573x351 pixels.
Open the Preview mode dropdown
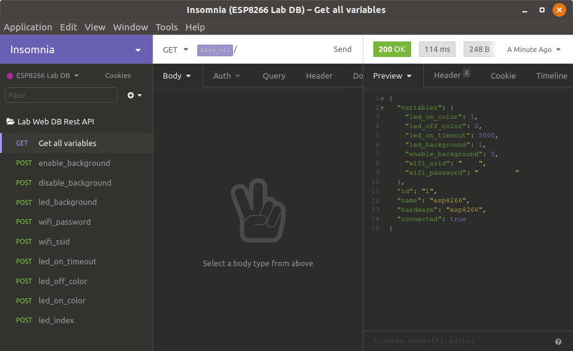pos(393,76)
